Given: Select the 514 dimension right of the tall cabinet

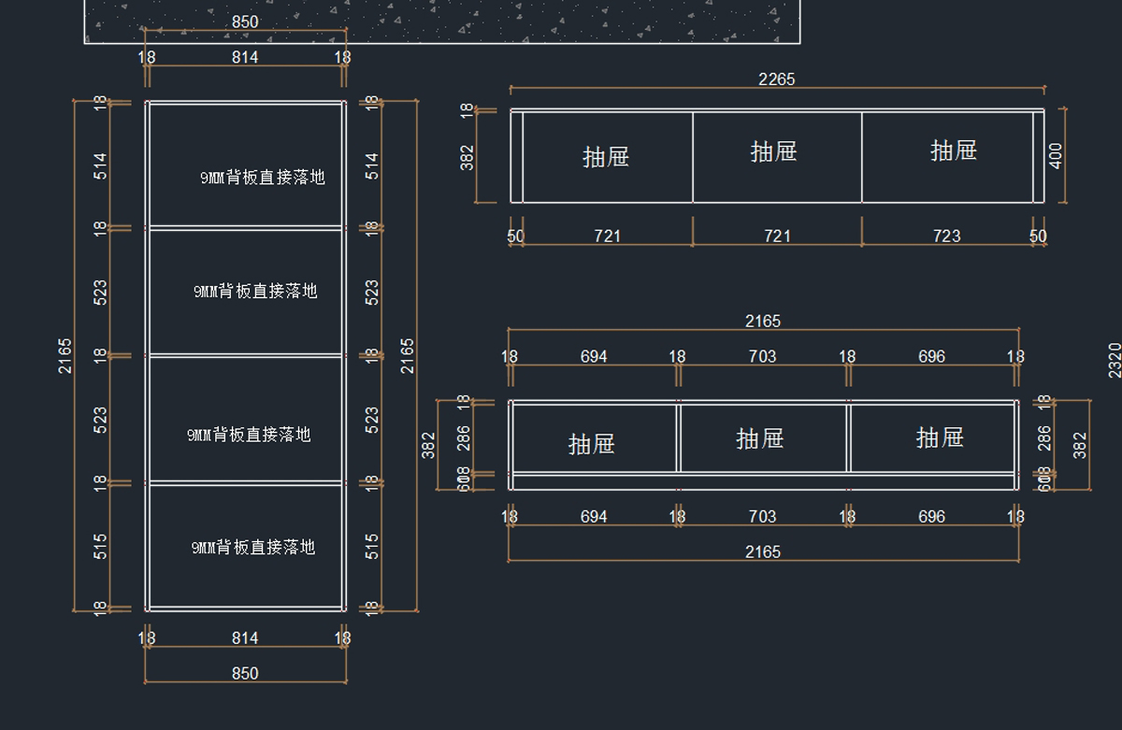Looking at the screenshot, I should pyautogui.click(x=372, y=166).
